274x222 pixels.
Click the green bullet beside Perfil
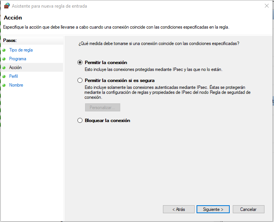(4, 76)
